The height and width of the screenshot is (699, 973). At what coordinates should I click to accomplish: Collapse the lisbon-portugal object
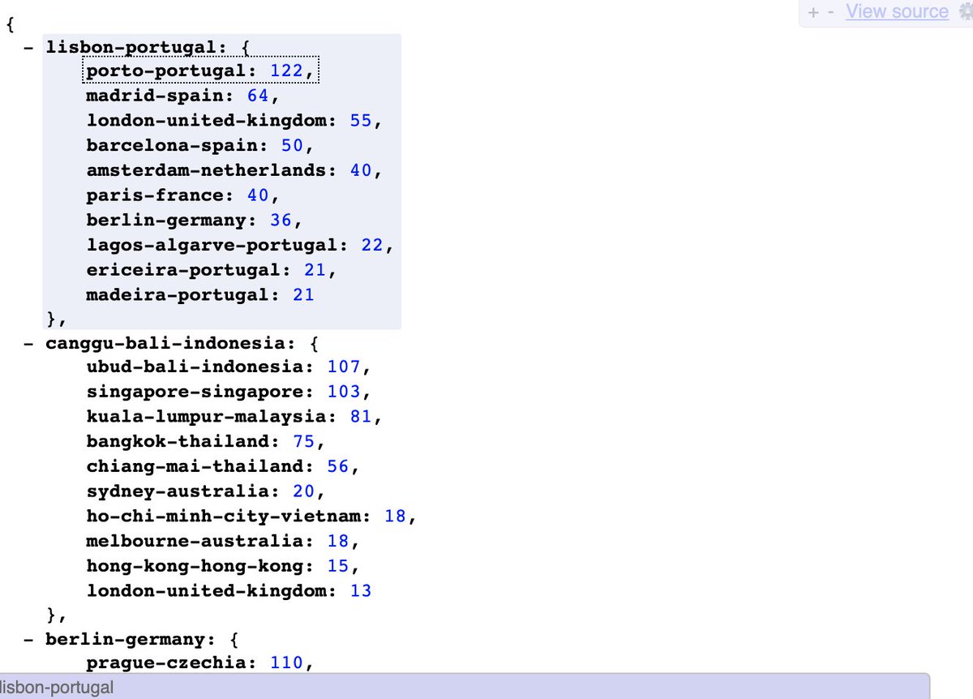pos(29,47)
